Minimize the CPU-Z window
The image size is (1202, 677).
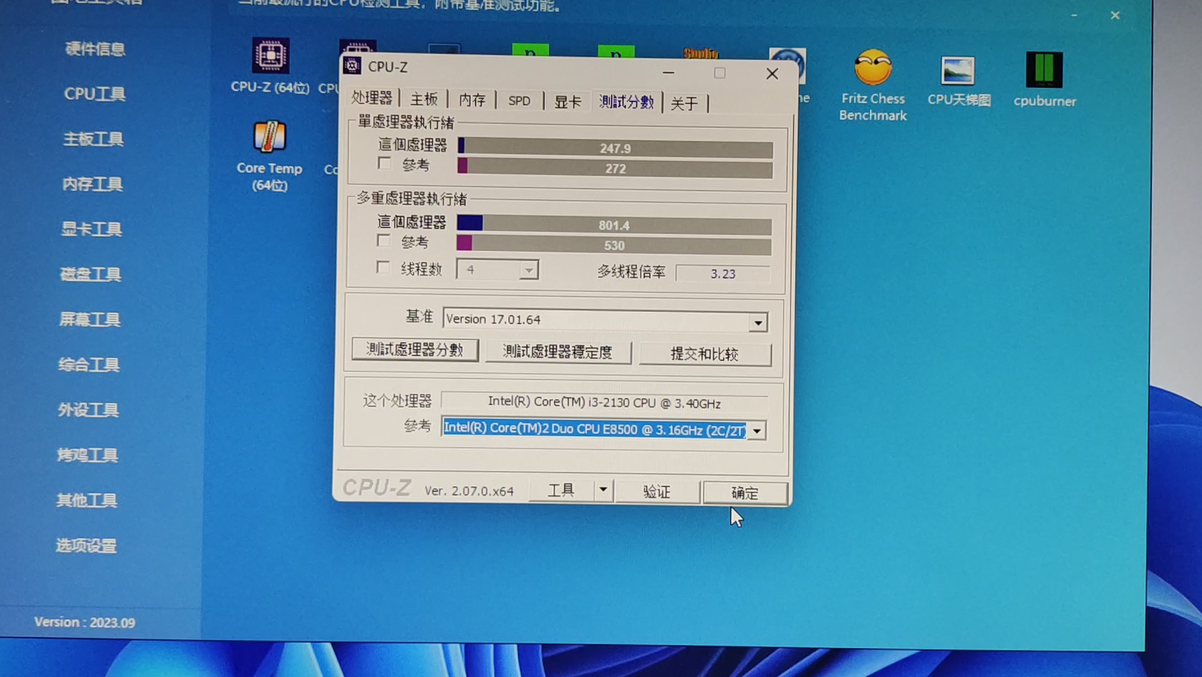[x=669, y=73]
